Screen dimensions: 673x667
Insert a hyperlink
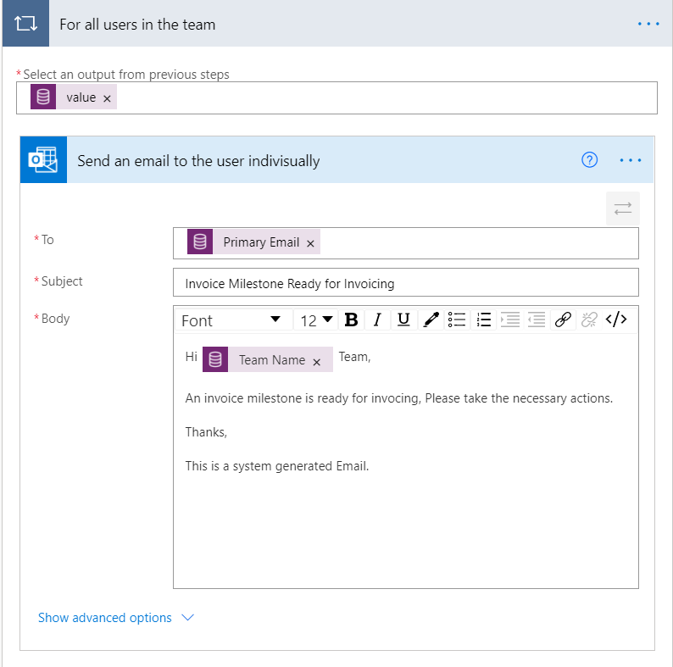563,320
